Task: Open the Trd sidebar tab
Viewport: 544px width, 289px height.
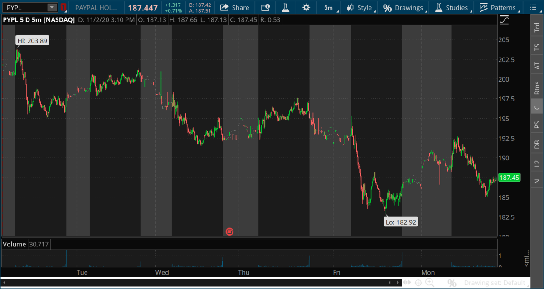Action: click(537, 28)
